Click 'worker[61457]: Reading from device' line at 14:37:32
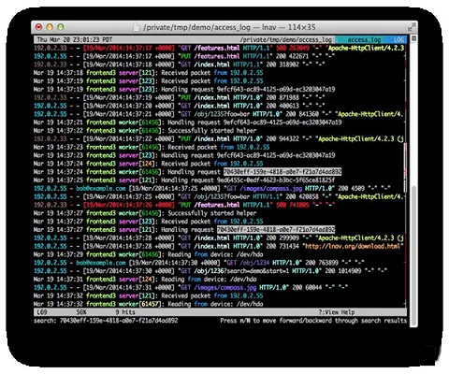Viewport: 449px width, 374px height. click(148, 304)
